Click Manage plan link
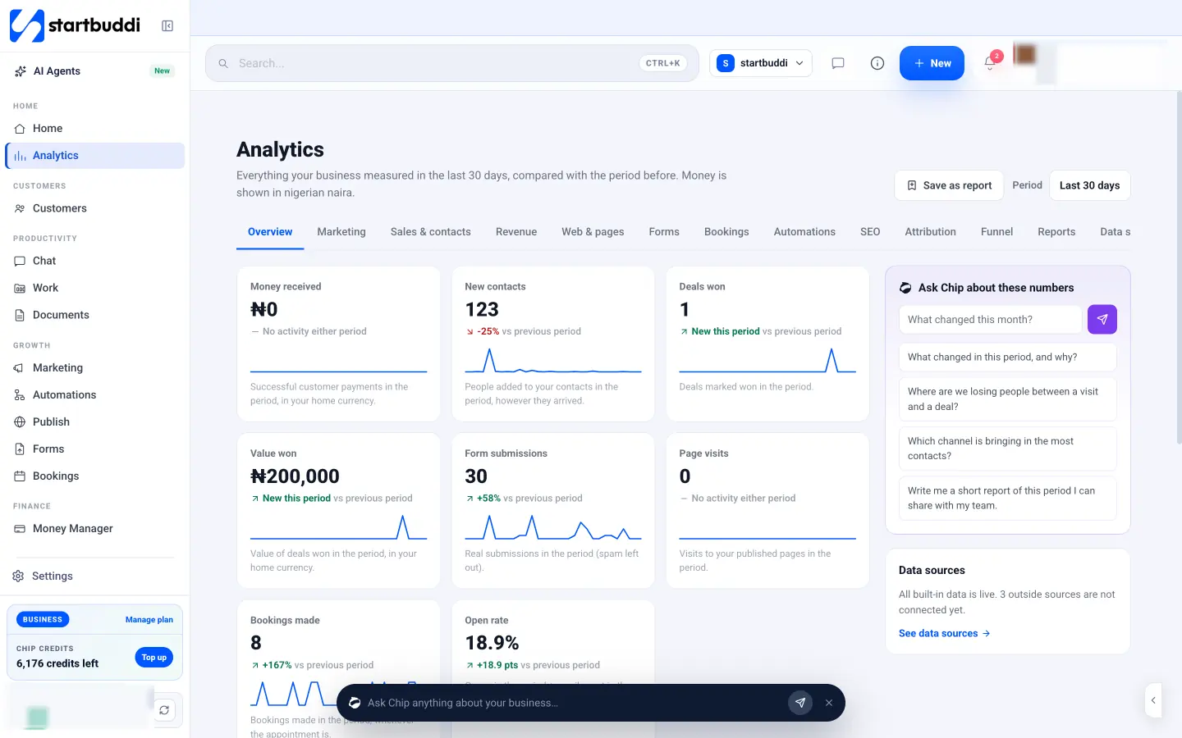 (x=149, y=620)
